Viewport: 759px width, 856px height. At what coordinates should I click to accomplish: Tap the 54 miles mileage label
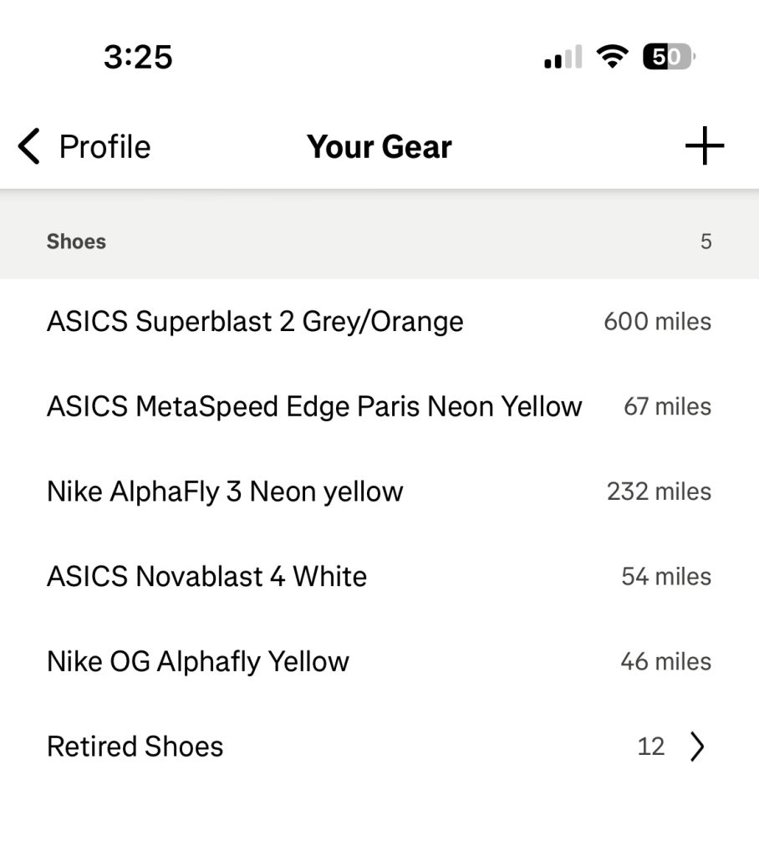pos(666,577)
